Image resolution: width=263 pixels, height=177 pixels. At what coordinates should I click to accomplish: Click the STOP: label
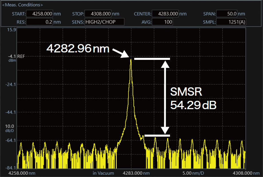tap(78, 14)
